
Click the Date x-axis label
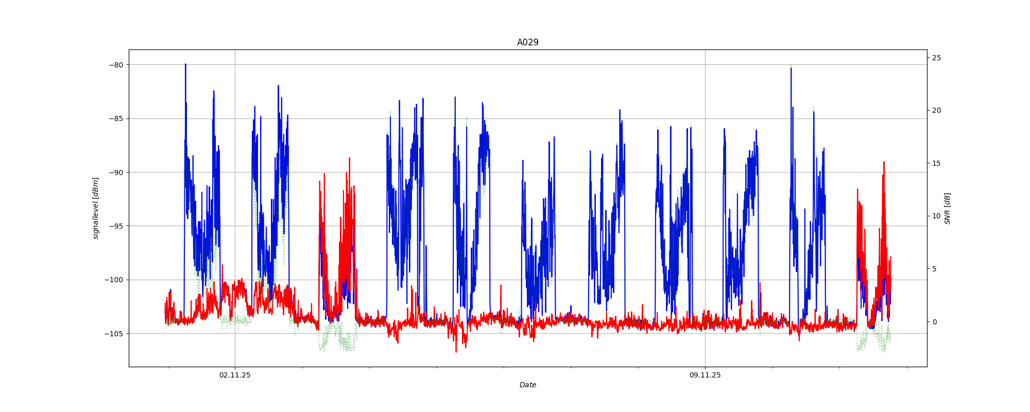pyautogui.click(x=527, y=385)
